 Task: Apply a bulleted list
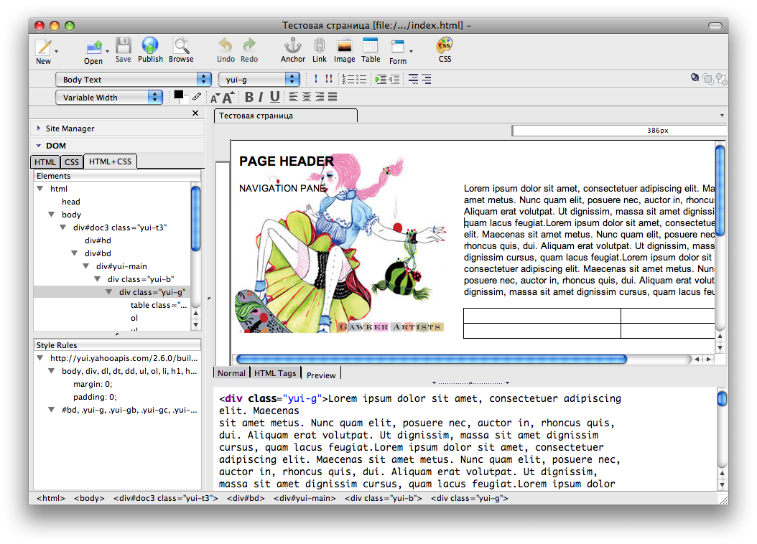point(361,79)
